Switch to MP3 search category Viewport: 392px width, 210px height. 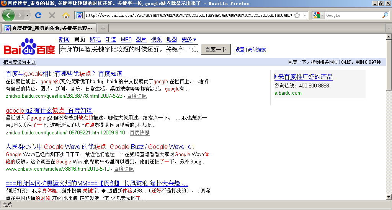pyautogui.click(x=126, y=39)
